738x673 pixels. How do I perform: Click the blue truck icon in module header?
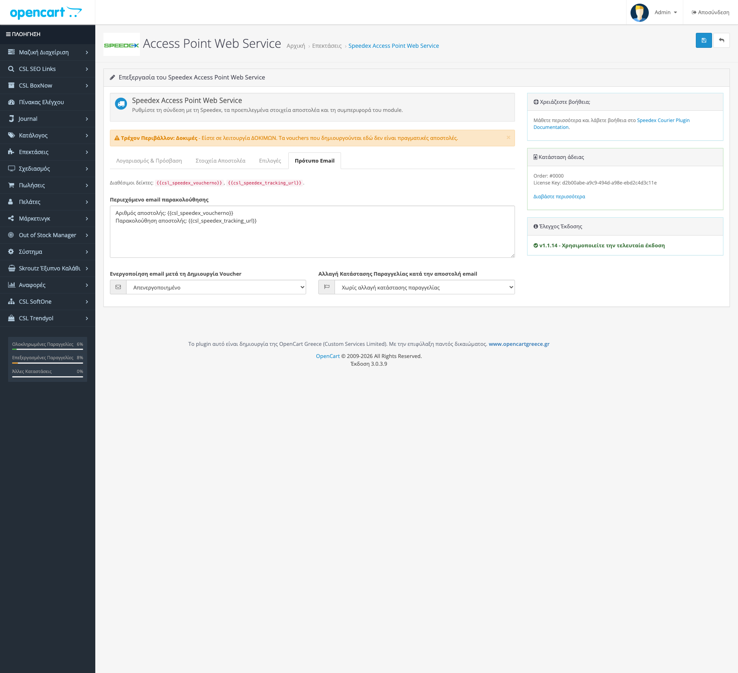click(x=121, y=104)
